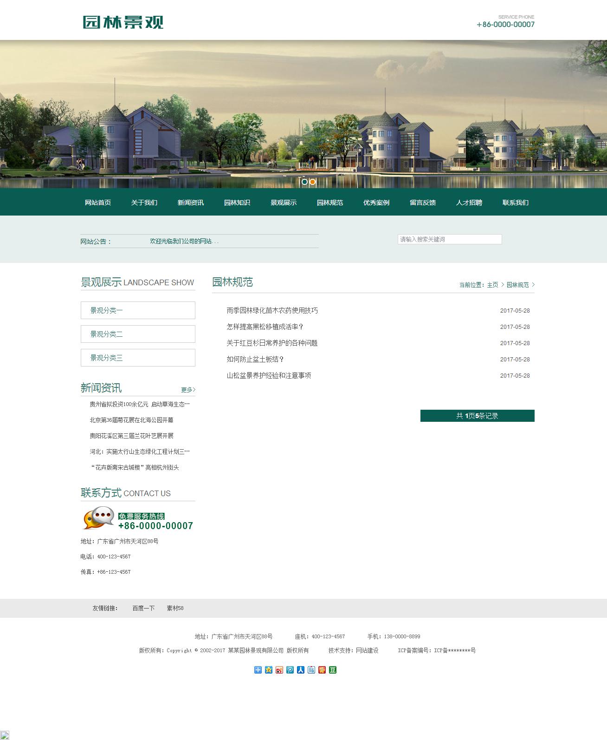Open the 百度一下 friendly link
The width and height of the screenshot is (607, 740).
143,608
